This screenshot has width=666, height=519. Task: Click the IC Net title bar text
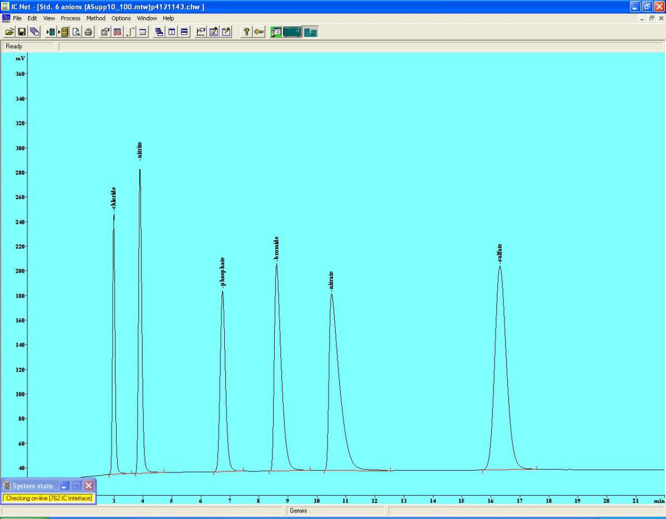pos(108,7)
